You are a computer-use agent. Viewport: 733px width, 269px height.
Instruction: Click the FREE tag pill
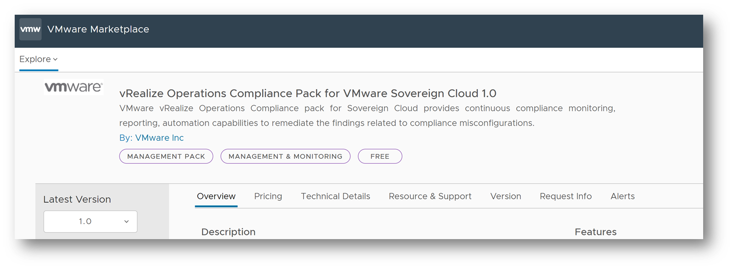[x=380, y=156]
